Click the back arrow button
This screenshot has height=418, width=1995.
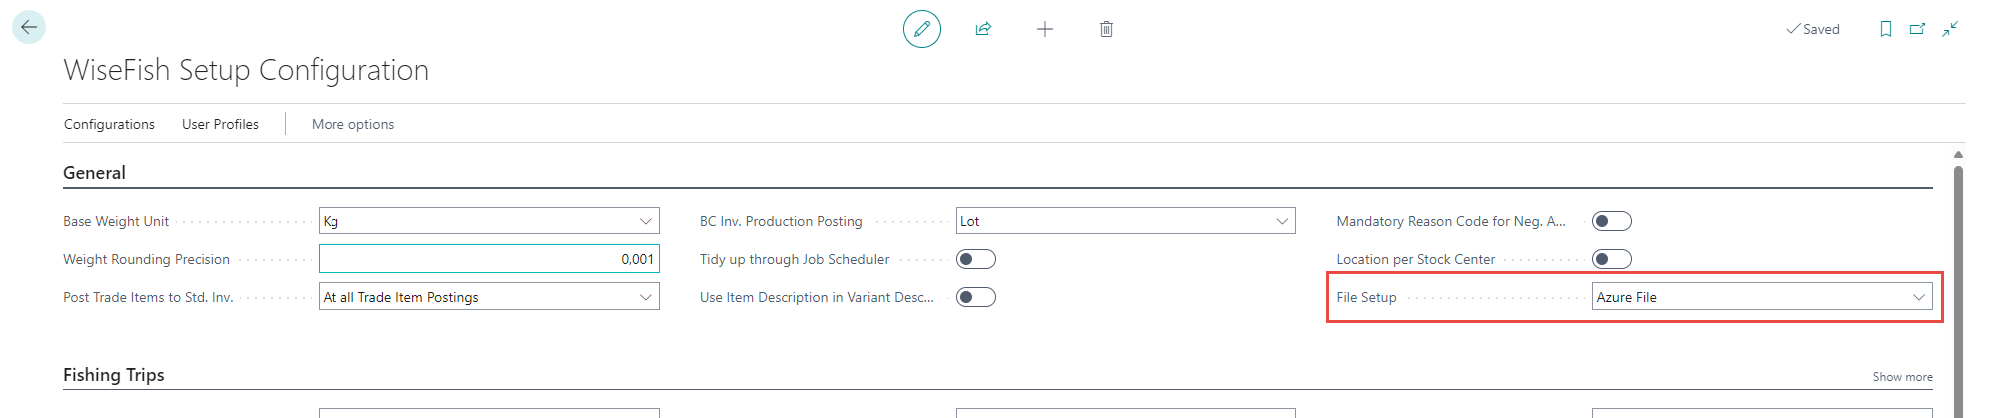click(29, 27)
